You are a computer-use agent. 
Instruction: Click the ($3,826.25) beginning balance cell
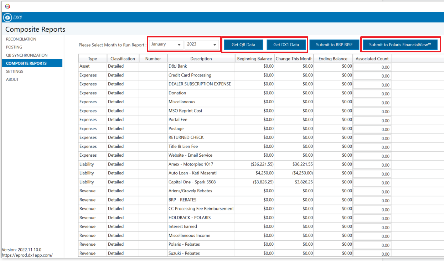[x=255, y=182]
